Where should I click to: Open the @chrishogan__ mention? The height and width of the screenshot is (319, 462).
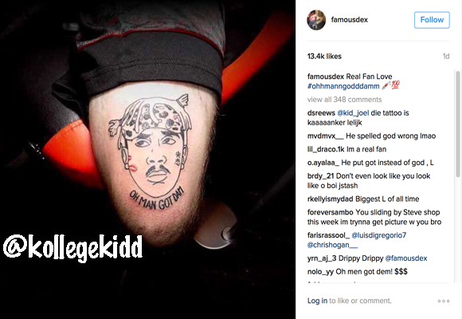click(x=332, y=245)
